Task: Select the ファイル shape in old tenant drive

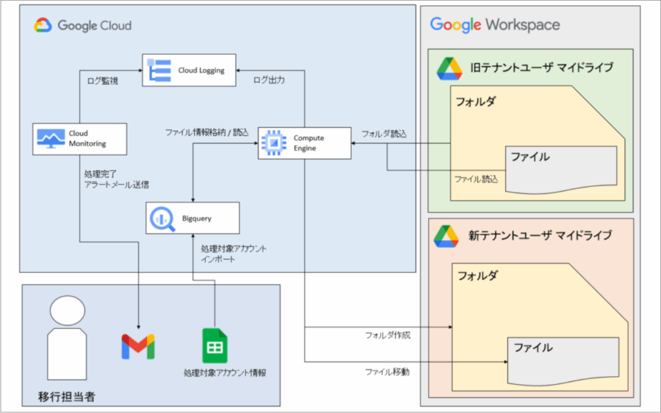Action: click(560, 169)
